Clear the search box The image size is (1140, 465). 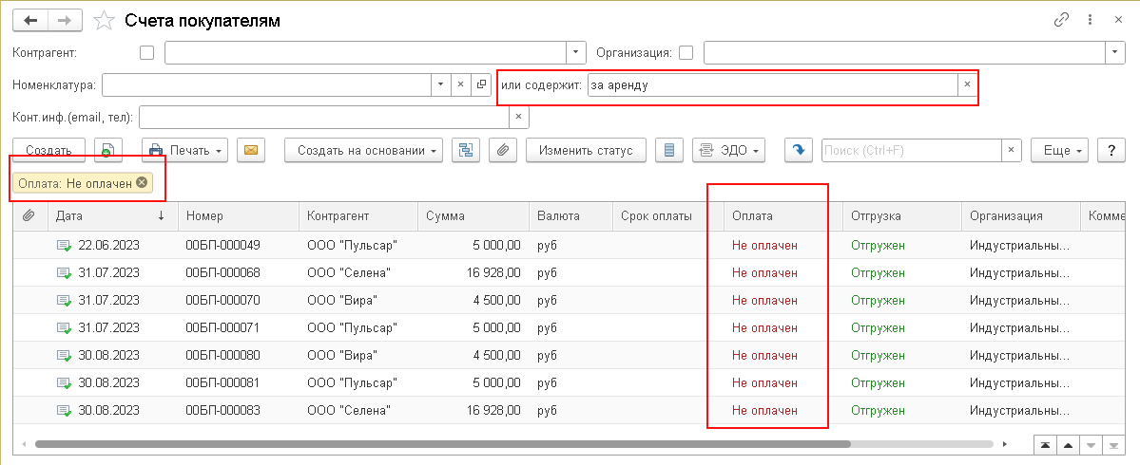point(1012,150)
